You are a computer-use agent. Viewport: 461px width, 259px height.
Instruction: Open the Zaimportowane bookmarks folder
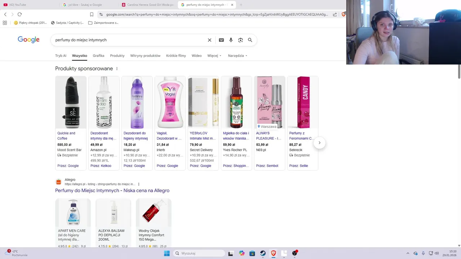point(103,23)
